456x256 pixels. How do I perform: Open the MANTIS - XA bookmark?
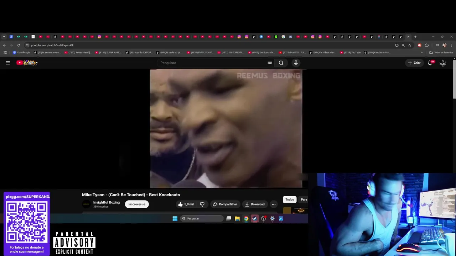[292, 53]
